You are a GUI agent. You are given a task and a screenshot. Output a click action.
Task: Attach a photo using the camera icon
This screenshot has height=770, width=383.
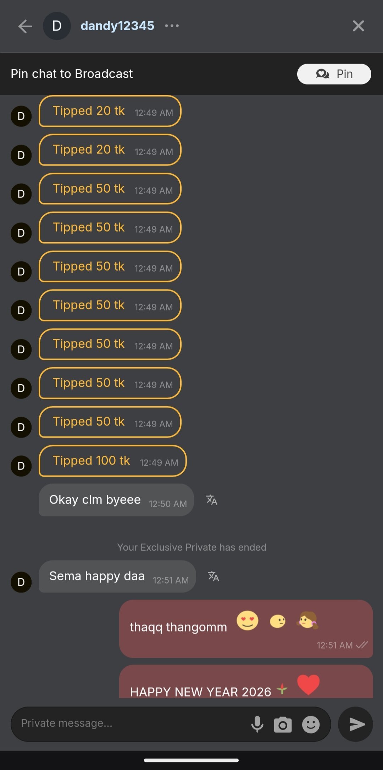click(x=283, y=725)
